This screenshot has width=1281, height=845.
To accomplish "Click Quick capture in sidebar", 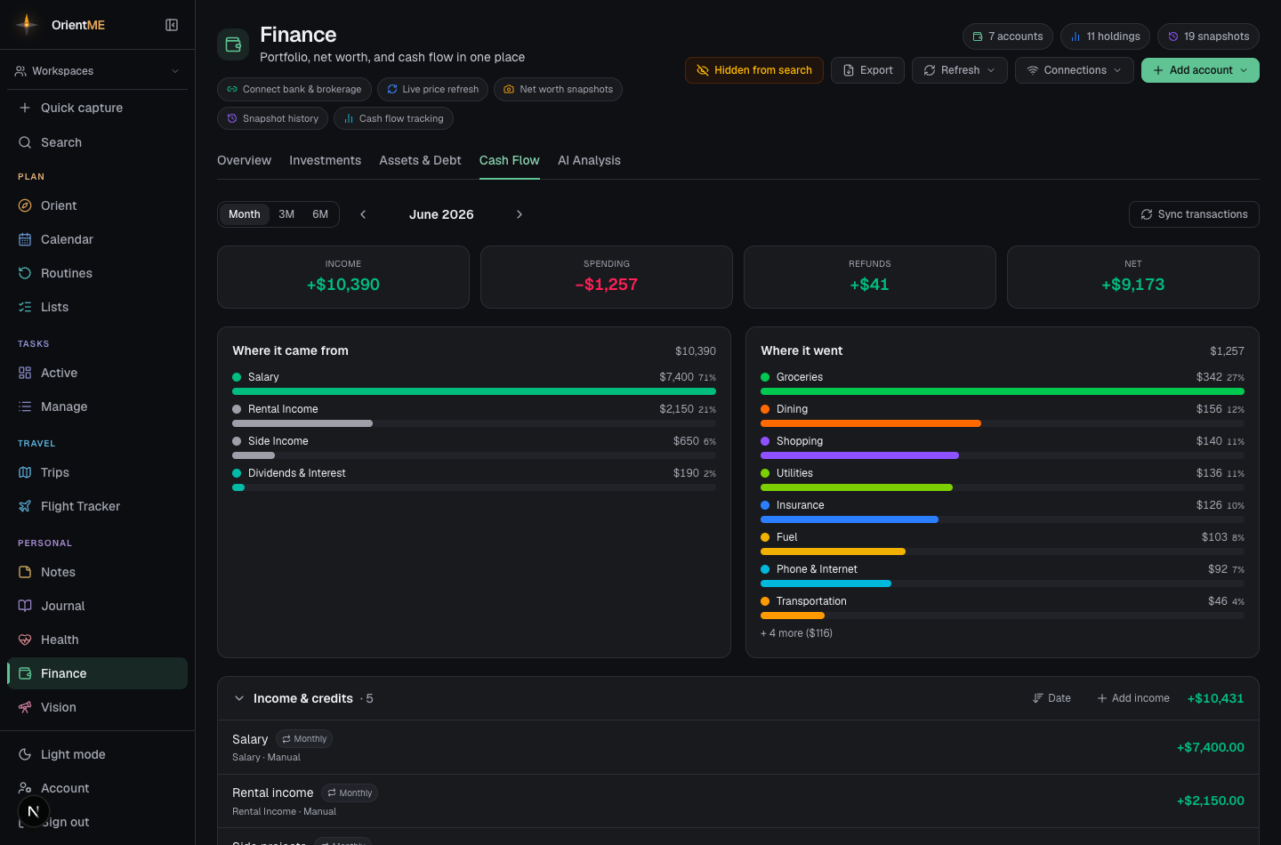I will pos(97,108).
